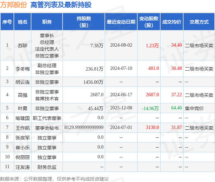Click the red change value 481.0
Screen dimensions: 215x182
[153, 68]
